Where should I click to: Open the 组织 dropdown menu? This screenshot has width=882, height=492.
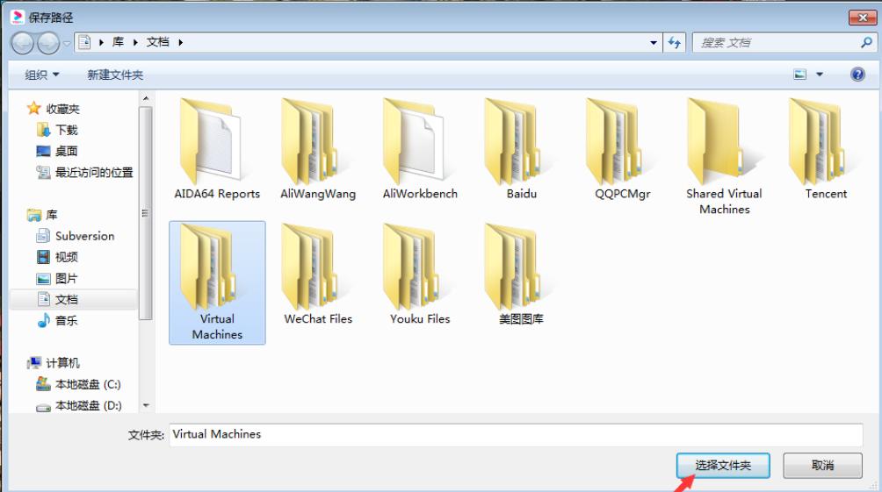click(42, 75)
